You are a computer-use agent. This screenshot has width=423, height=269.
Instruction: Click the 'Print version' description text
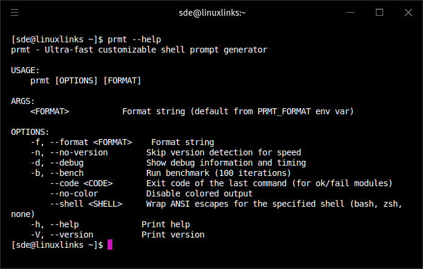pyautogui.click(x=173, y=235)
